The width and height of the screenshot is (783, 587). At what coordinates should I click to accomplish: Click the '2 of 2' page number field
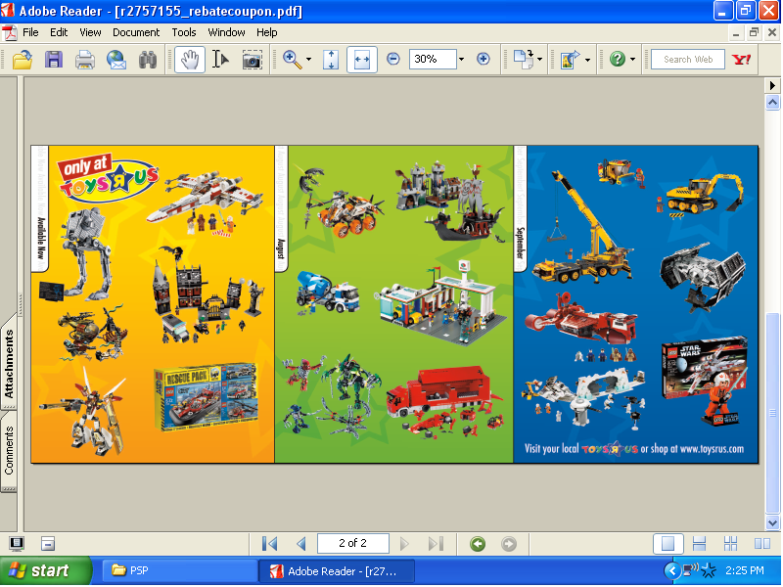(x=353, y=544)
